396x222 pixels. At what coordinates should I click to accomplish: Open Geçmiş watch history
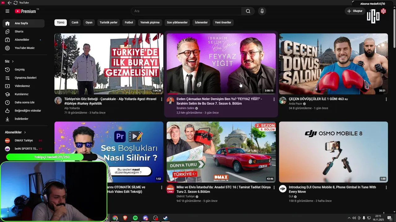point(24,69)
